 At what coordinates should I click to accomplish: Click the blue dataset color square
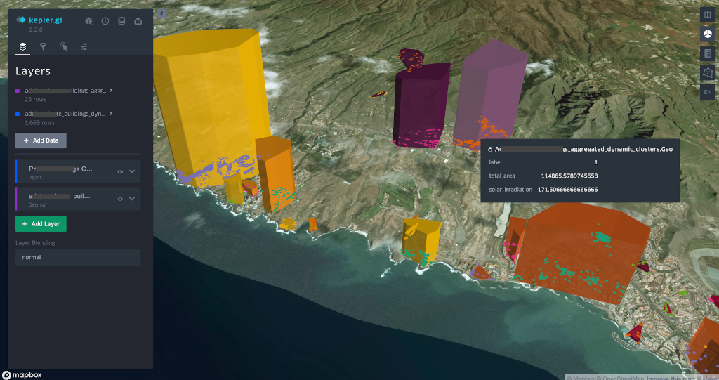pos(18,113)
